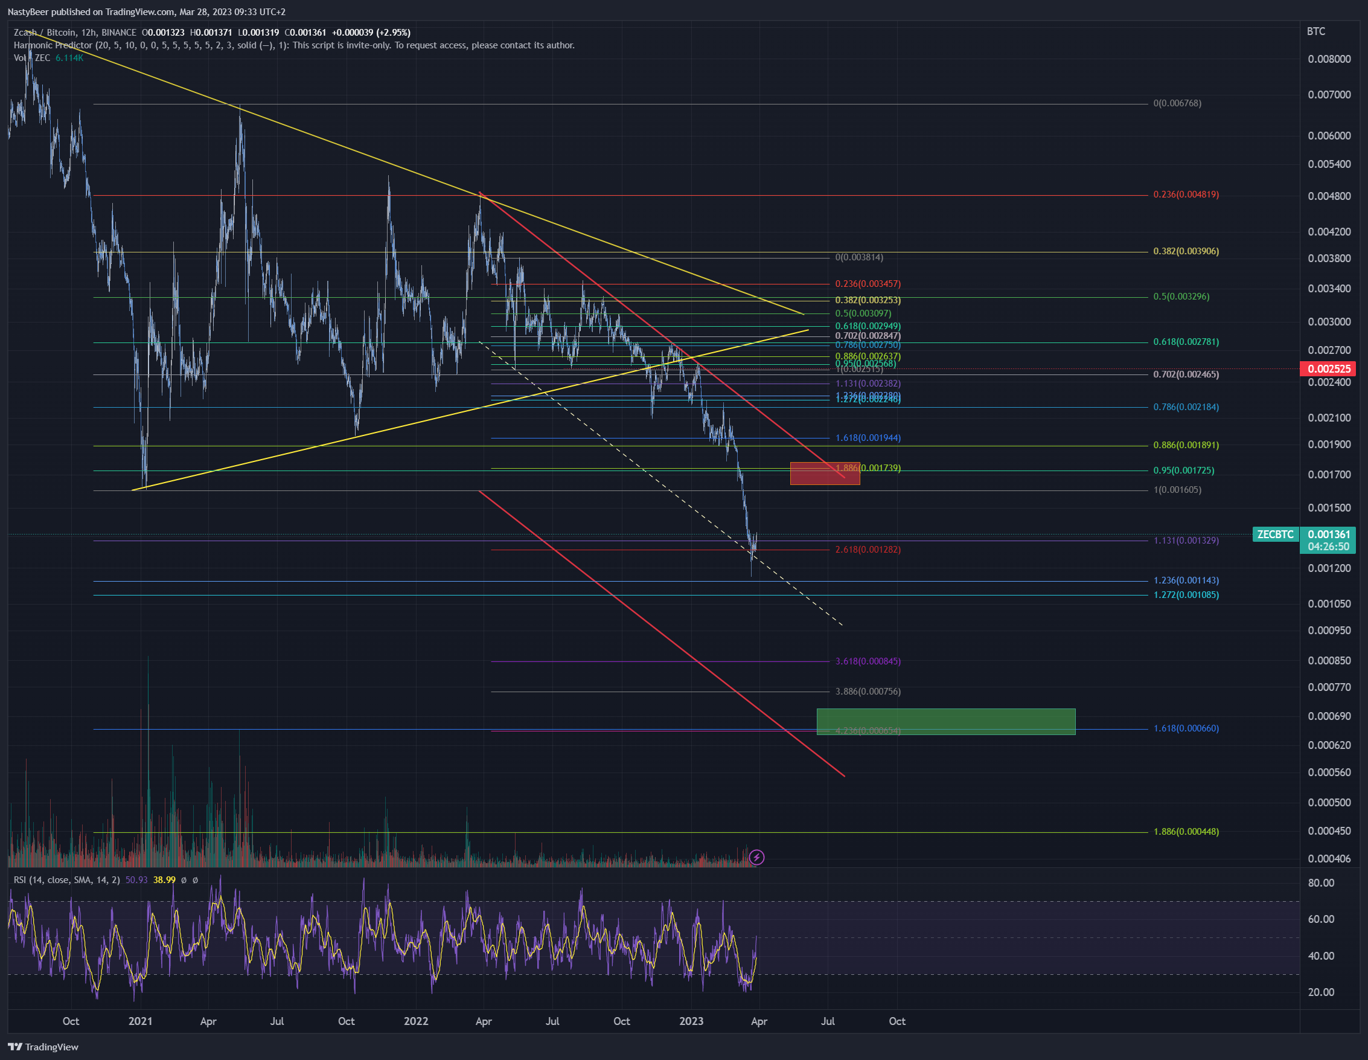Click the 0.886(0.001891) Fibonacci label
The width and height of the screenshot is (1368, 1060).
point(1186,446)
